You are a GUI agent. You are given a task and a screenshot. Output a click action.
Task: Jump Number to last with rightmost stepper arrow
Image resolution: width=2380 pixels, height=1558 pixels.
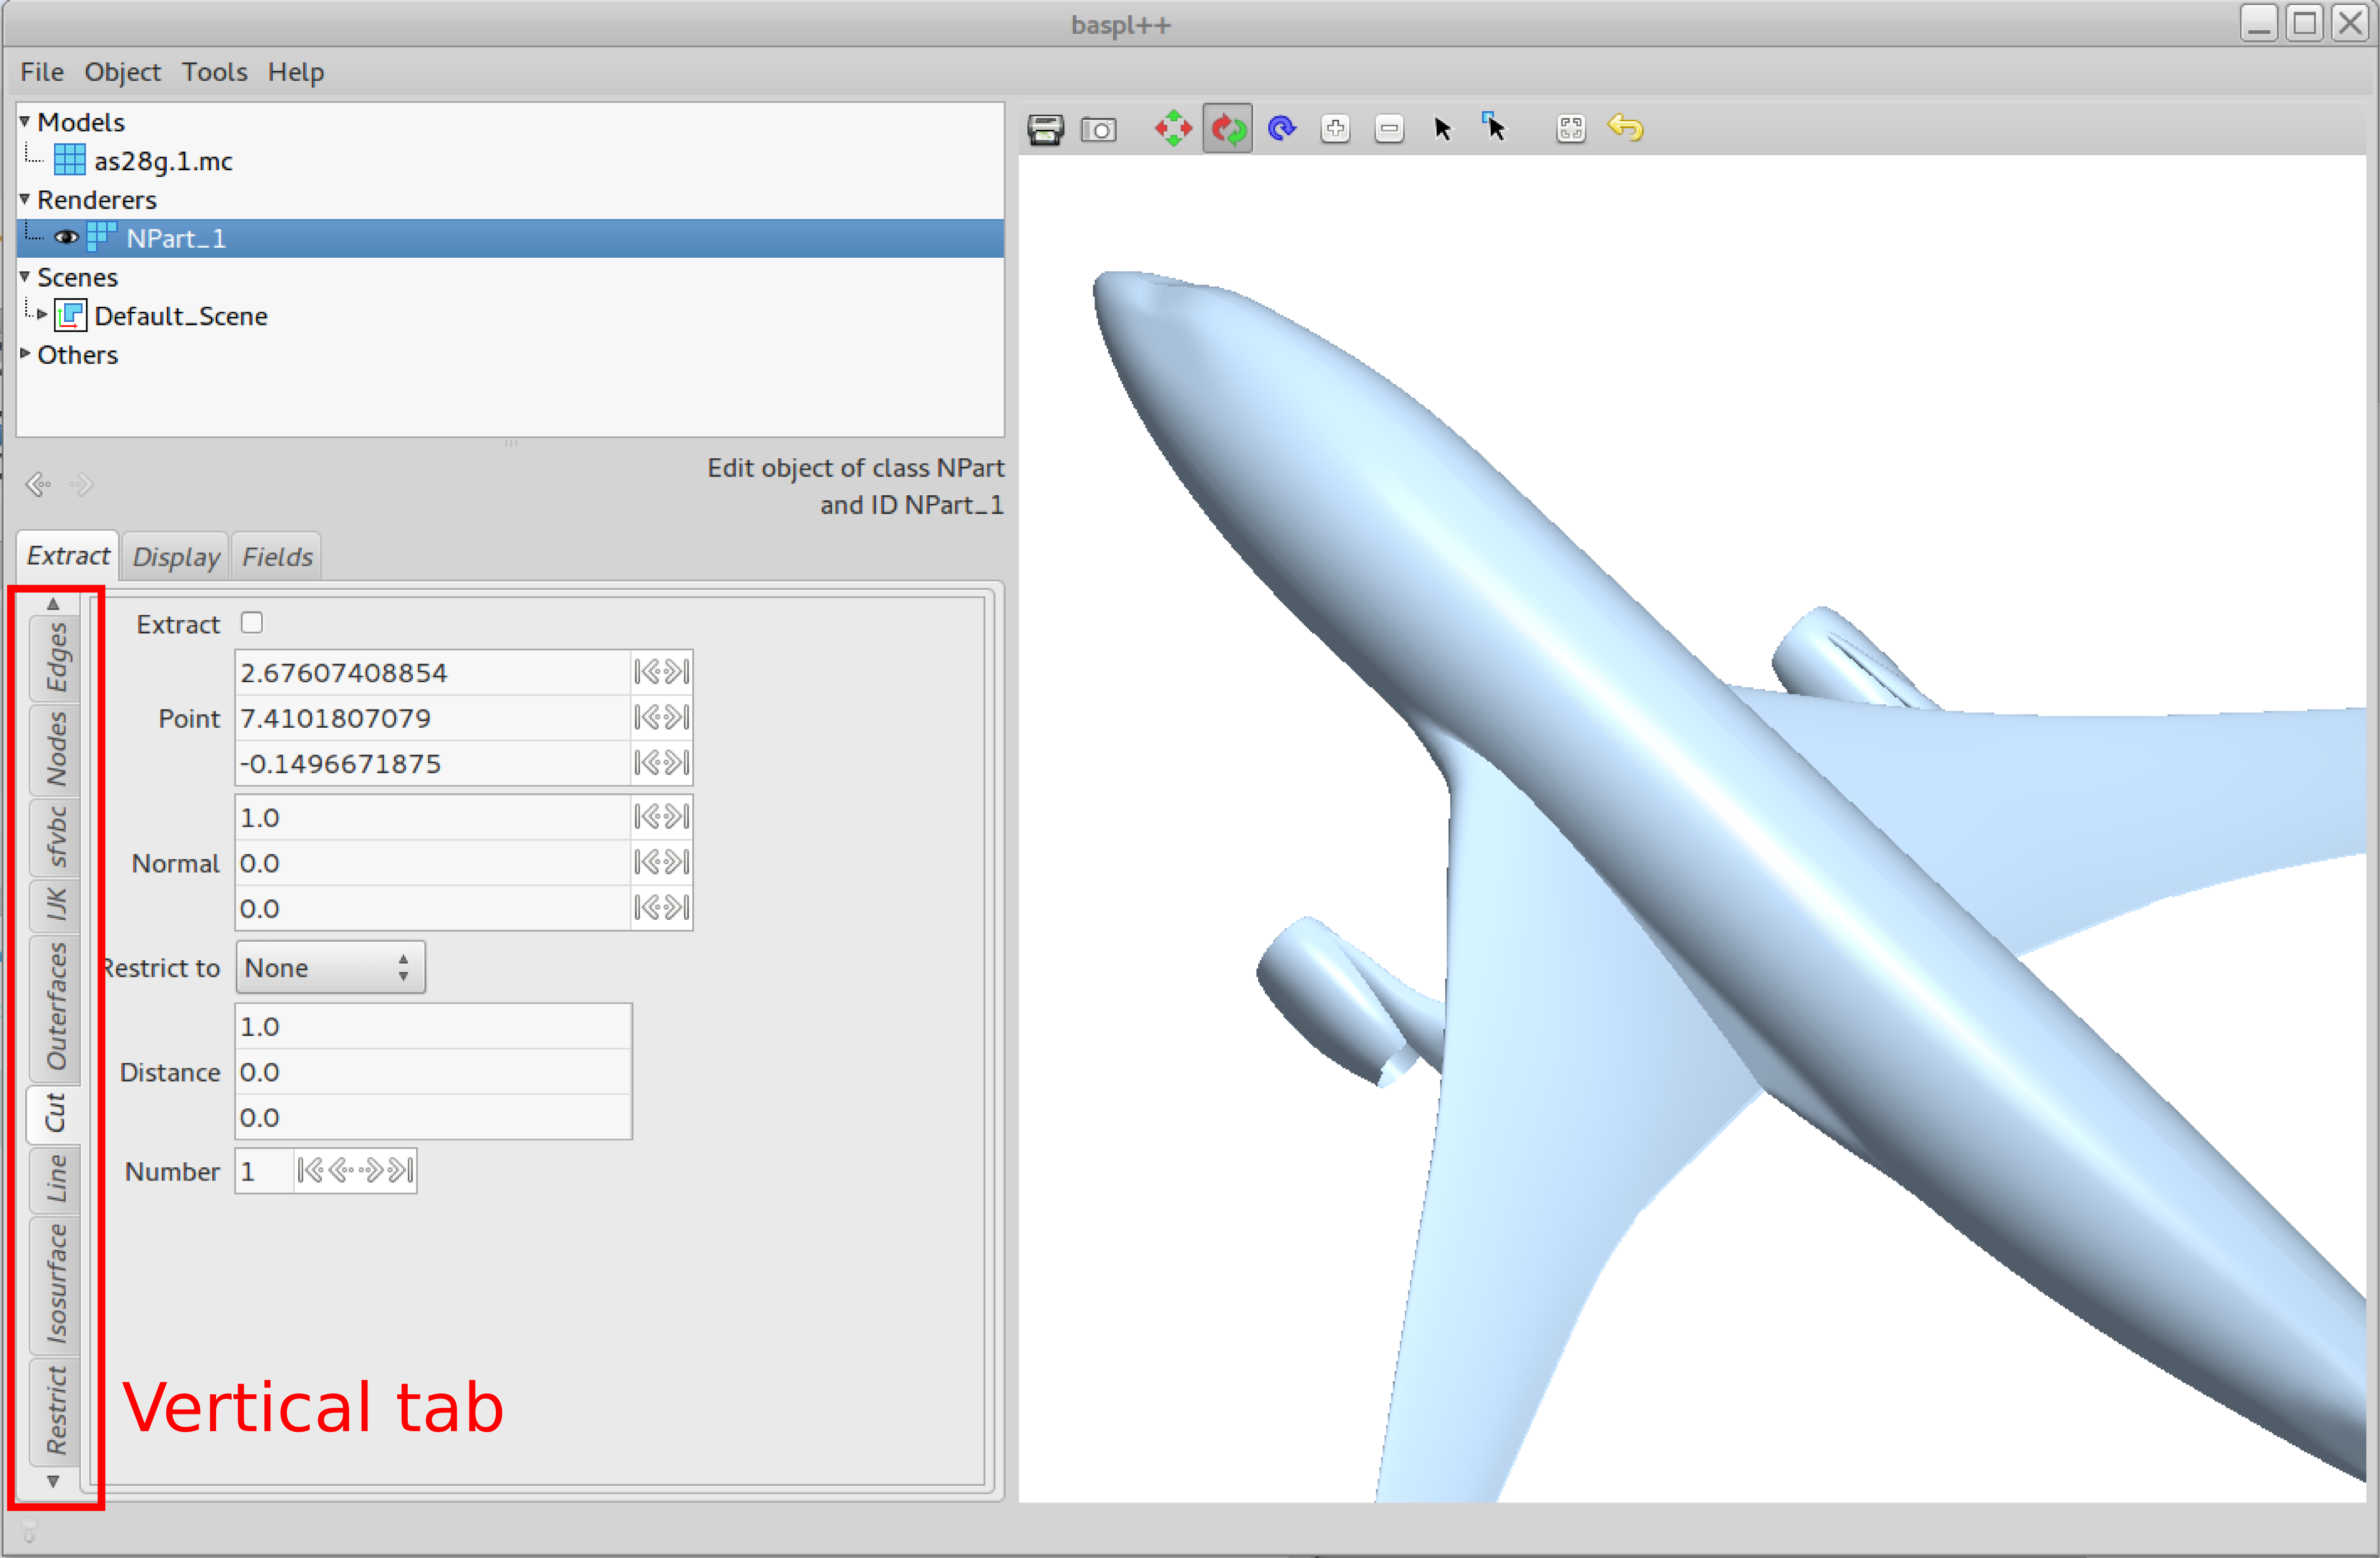coord(401,1170)
